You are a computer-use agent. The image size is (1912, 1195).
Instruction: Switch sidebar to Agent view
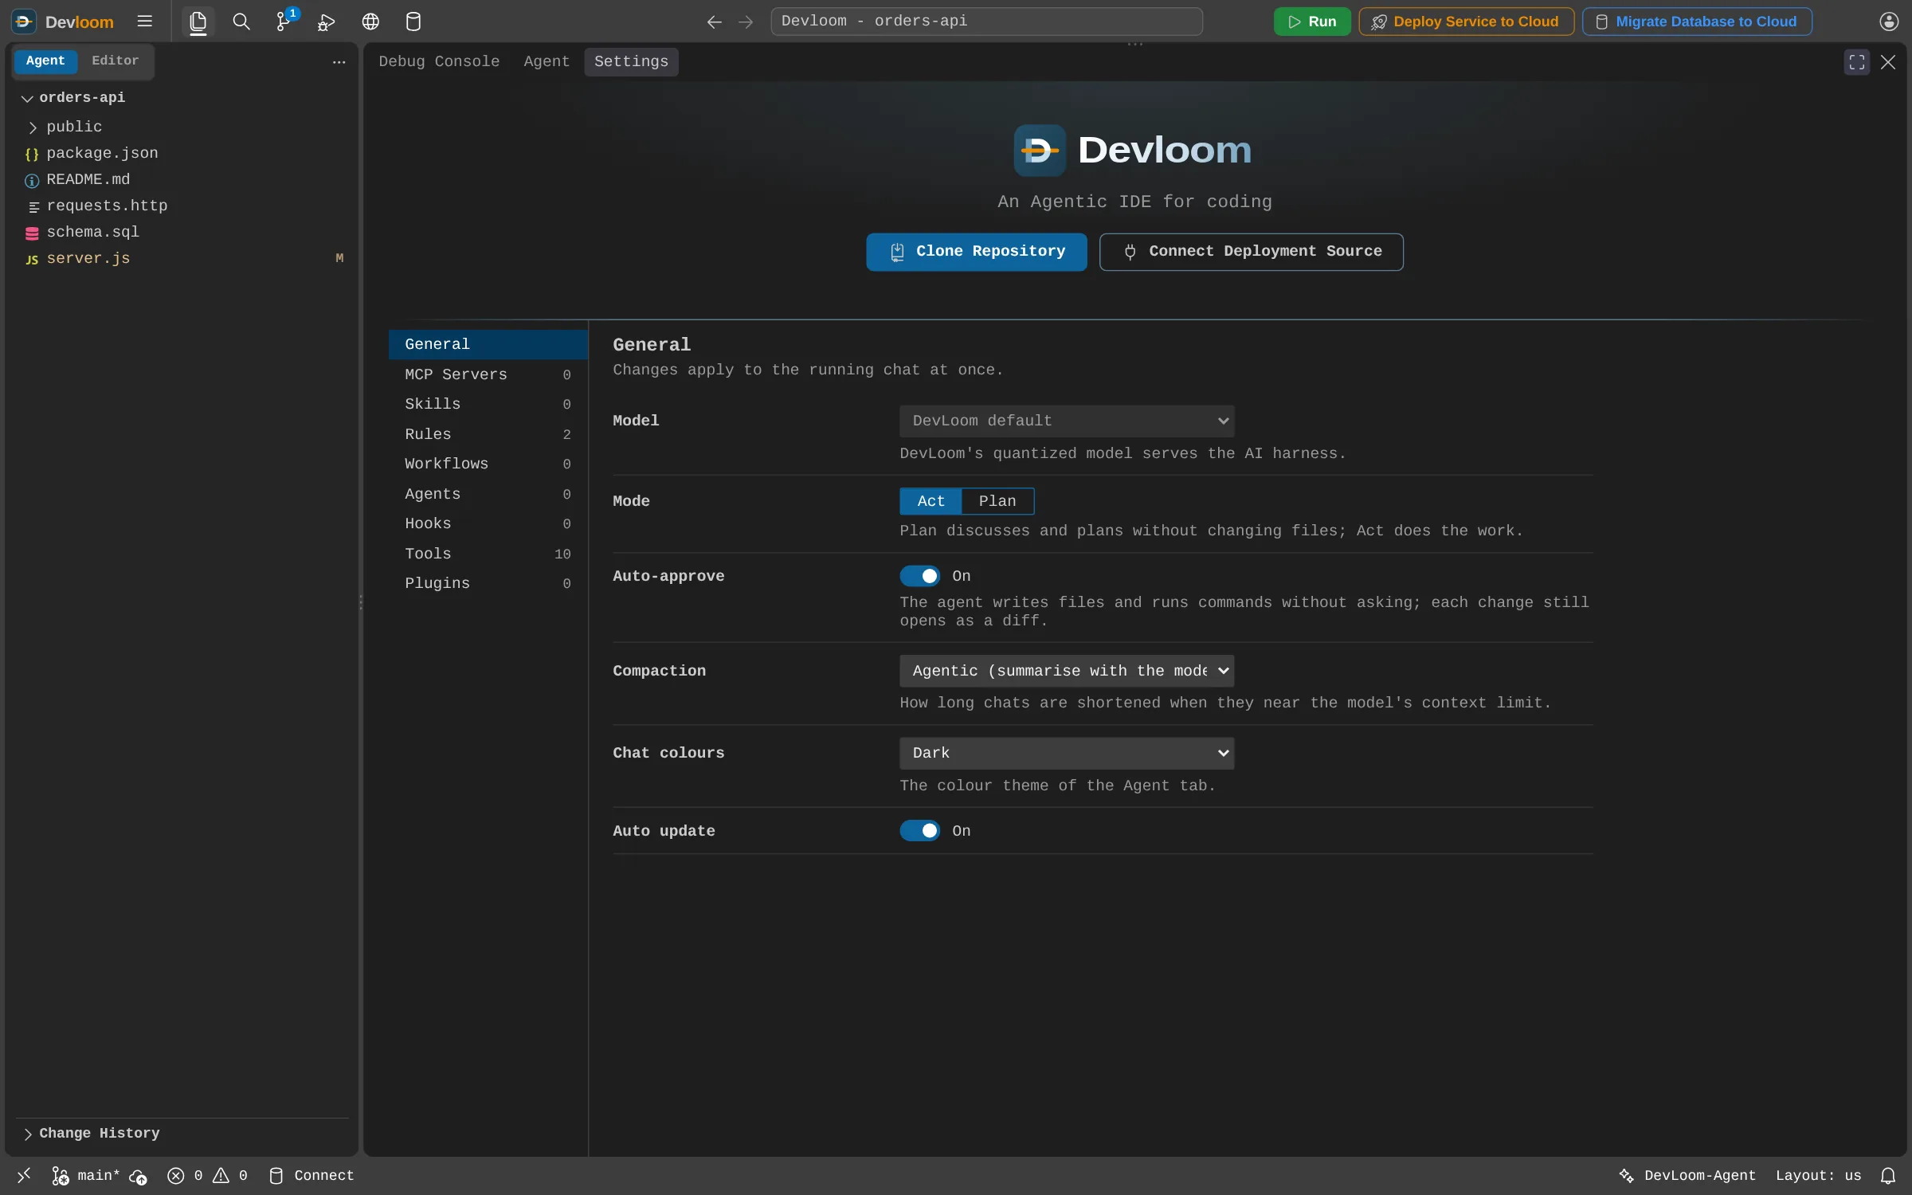pyautogui.click(x=45, y=61)
